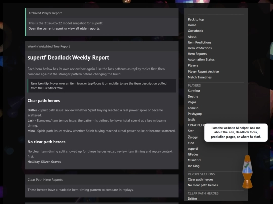The height and width of the screenshot is (204, 273).
Task: Select player Ice King
Action: pyautogui.click(x=194, y=166)
